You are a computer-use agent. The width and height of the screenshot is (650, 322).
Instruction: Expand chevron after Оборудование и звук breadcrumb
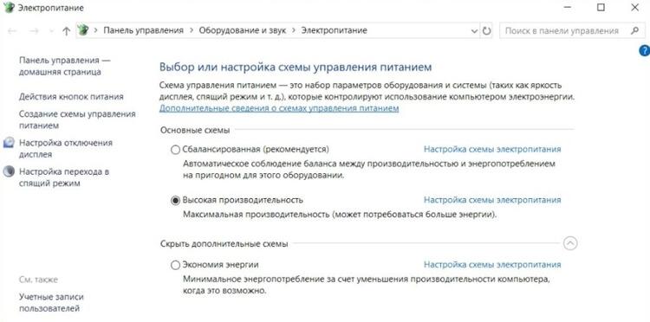(294, 30)
